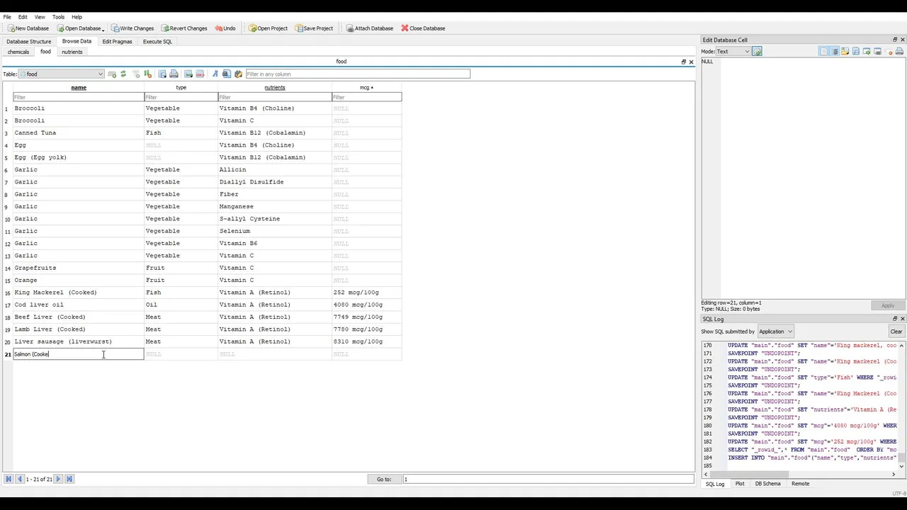Click the filter box under the type column
The width and height of the screenshot is (907, 510).
(x=181, y=97)
